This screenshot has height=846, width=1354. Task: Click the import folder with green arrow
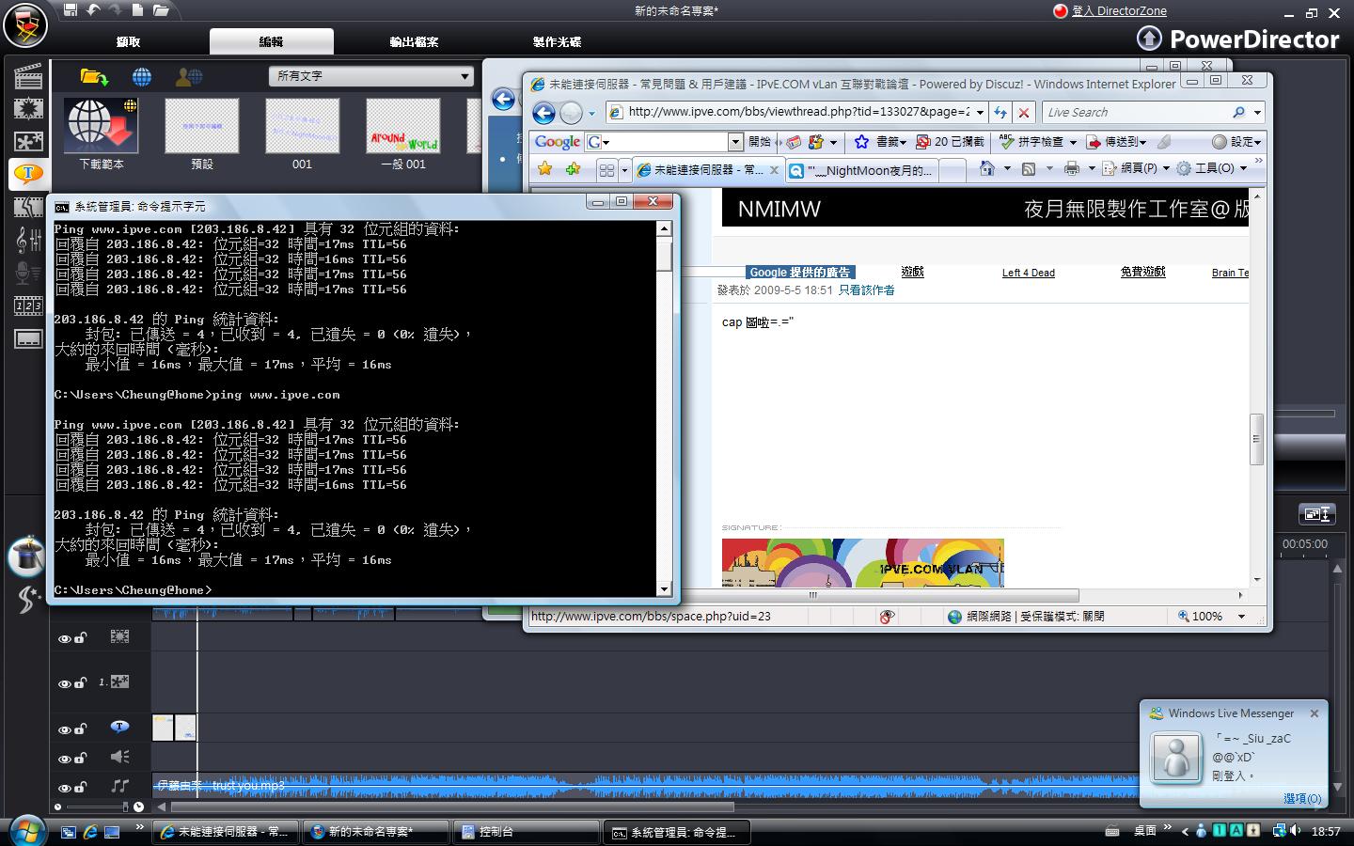pyautogui.click(x=94, y=76)
